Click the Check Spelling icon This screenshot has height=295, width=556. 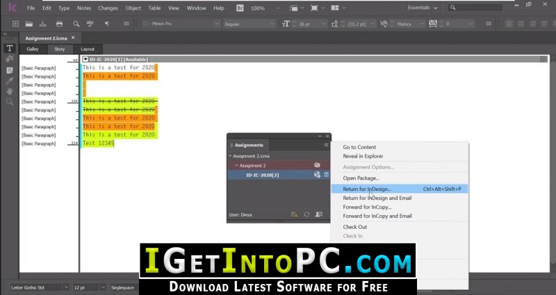tap(90, 24)
